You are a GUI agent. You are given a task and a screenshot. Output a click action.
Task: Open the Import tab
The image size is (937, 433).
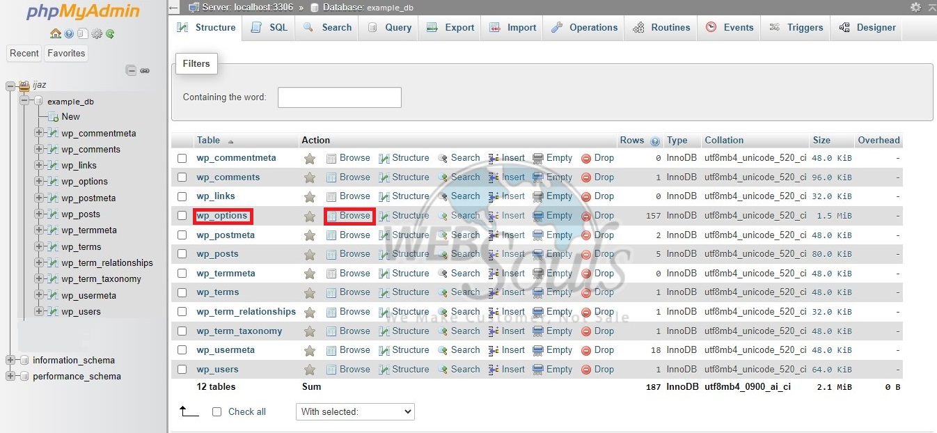coord(512,28)
